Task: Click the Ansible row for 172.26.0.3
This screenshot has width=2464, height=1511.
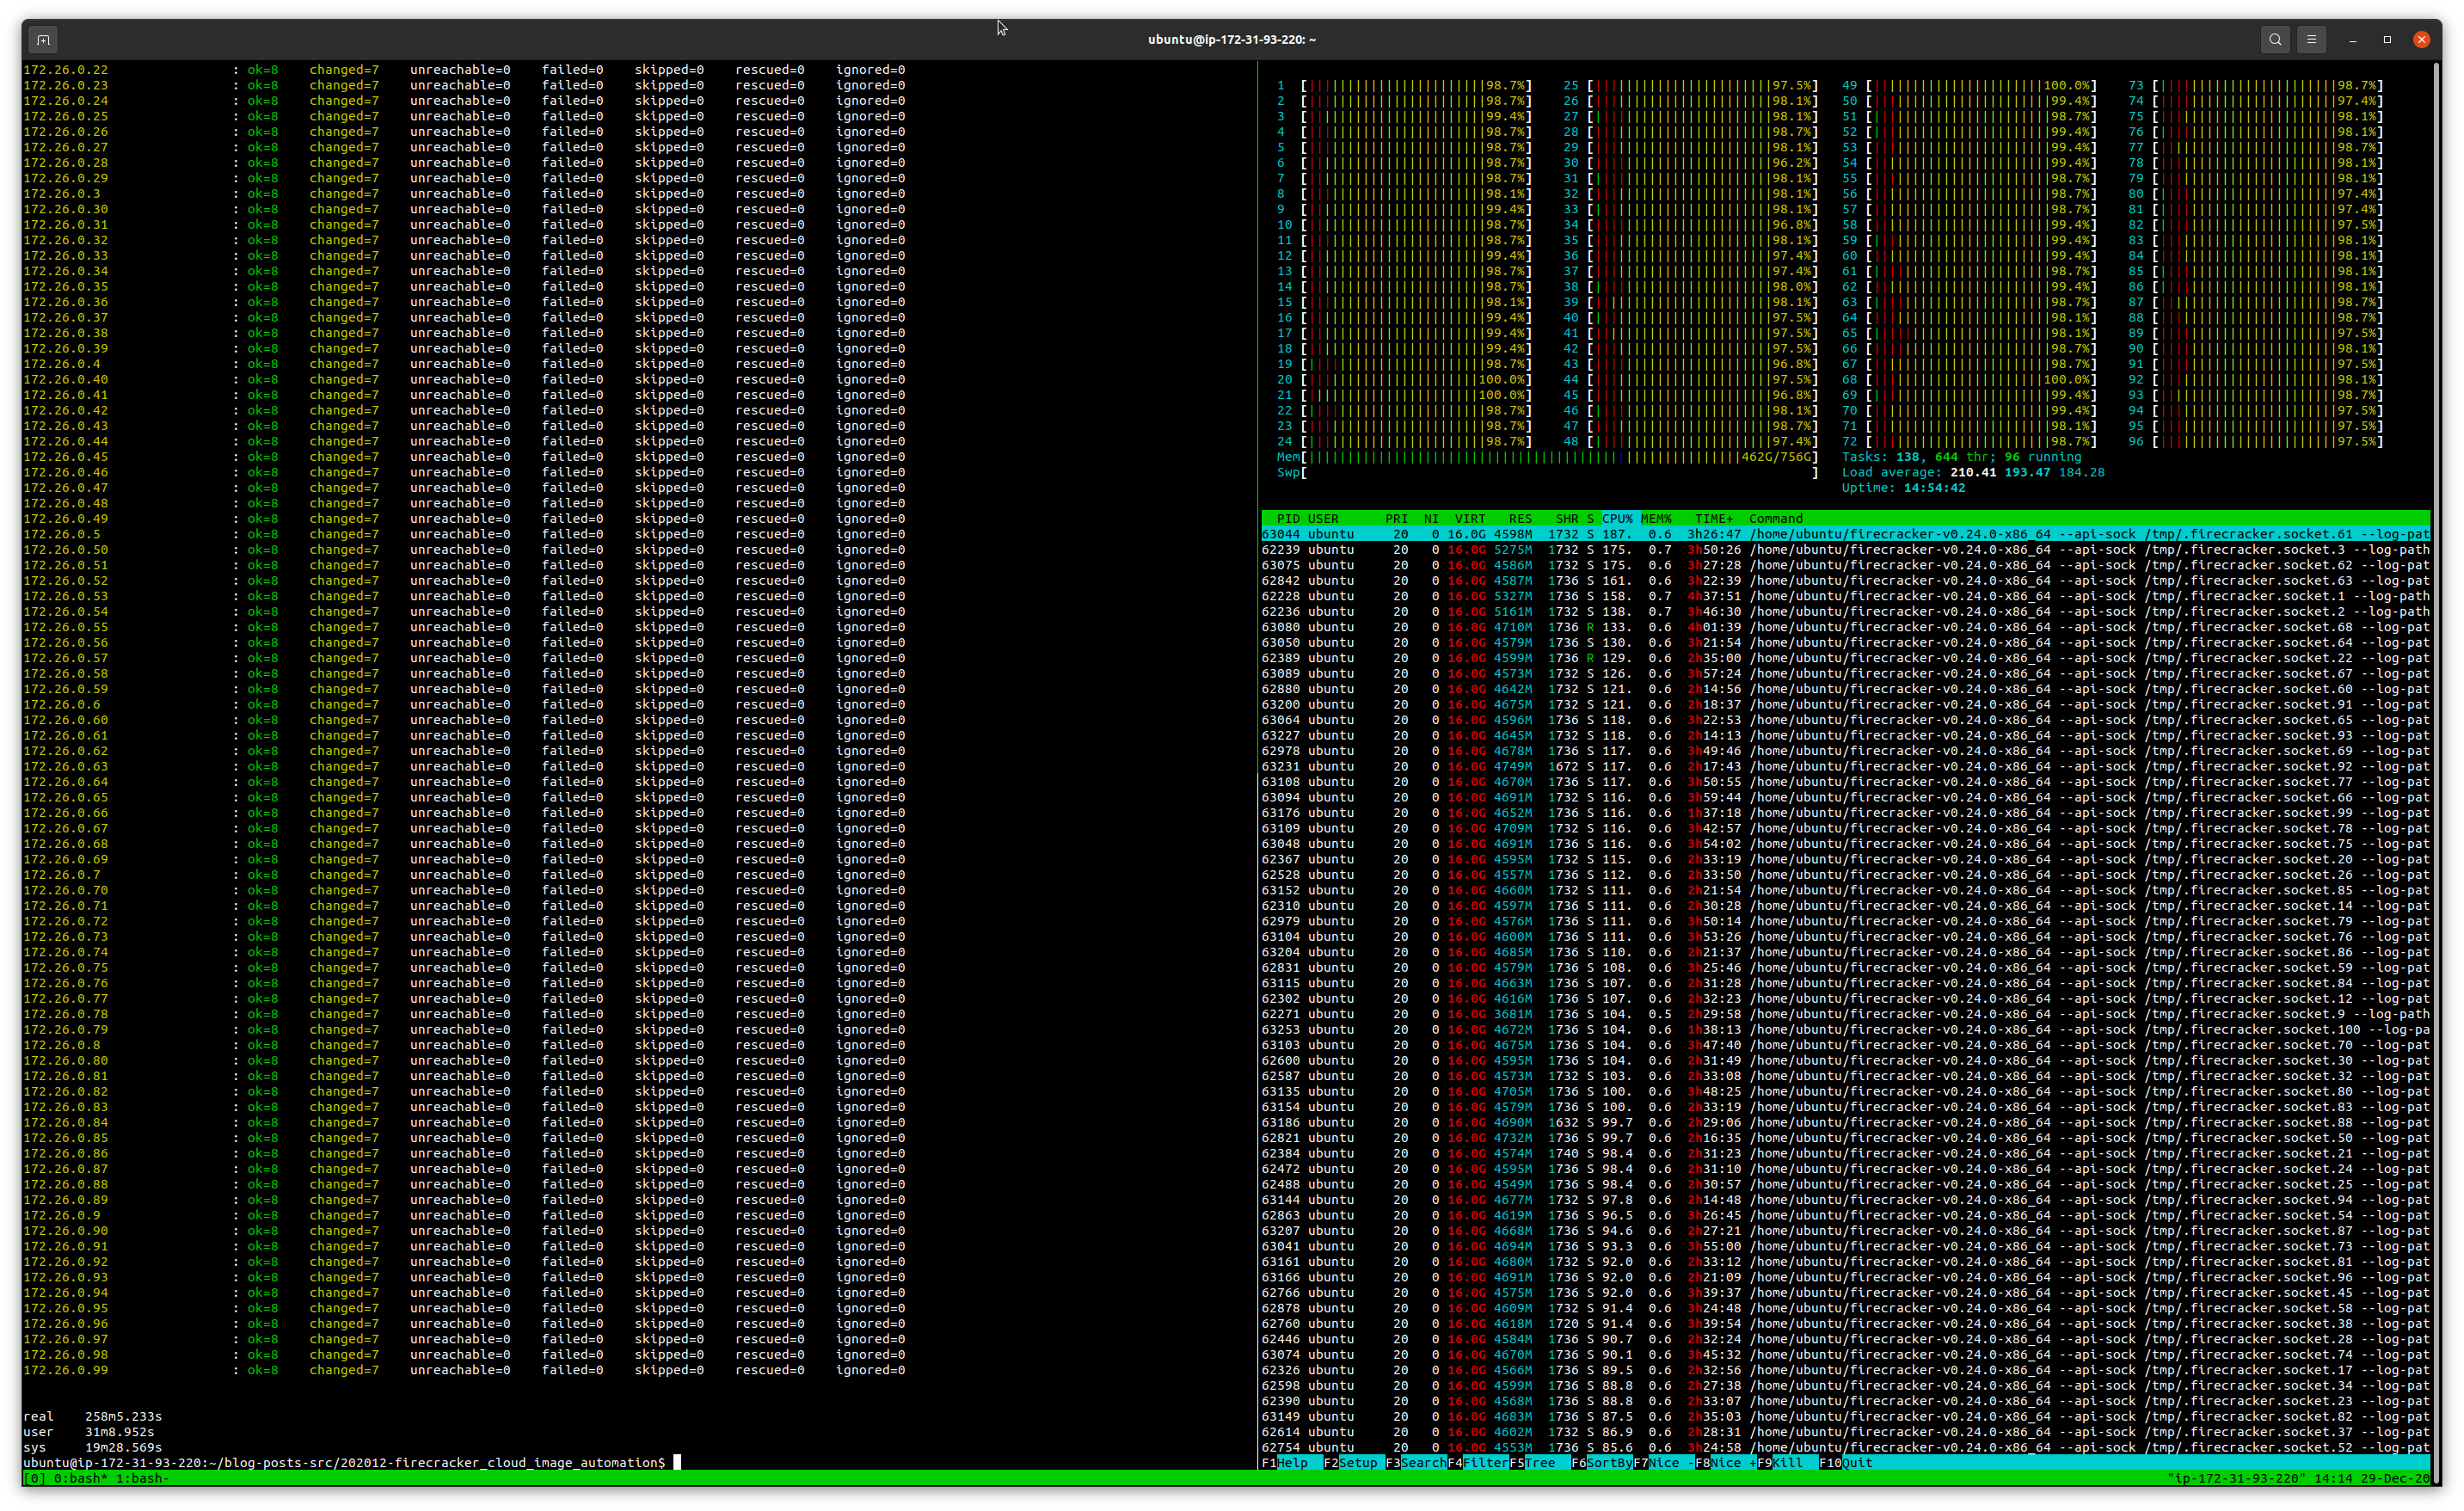Action: [464, 194]
